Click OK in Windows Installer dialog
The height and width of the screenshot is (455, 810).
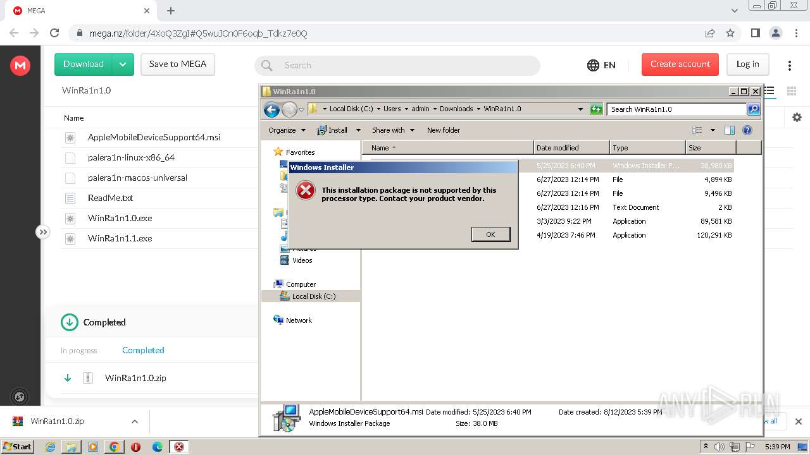click(x=490, y=234)
